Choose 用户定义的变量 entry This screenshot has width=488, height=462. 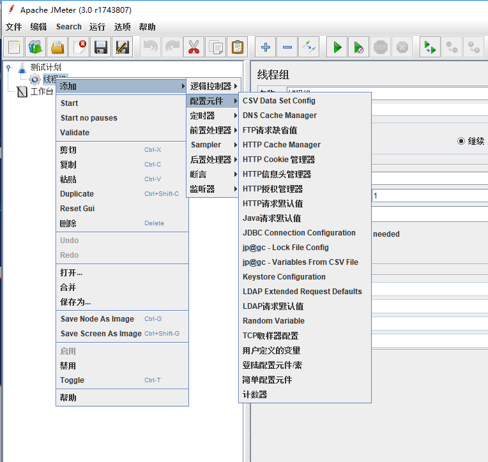coord(305,350)
